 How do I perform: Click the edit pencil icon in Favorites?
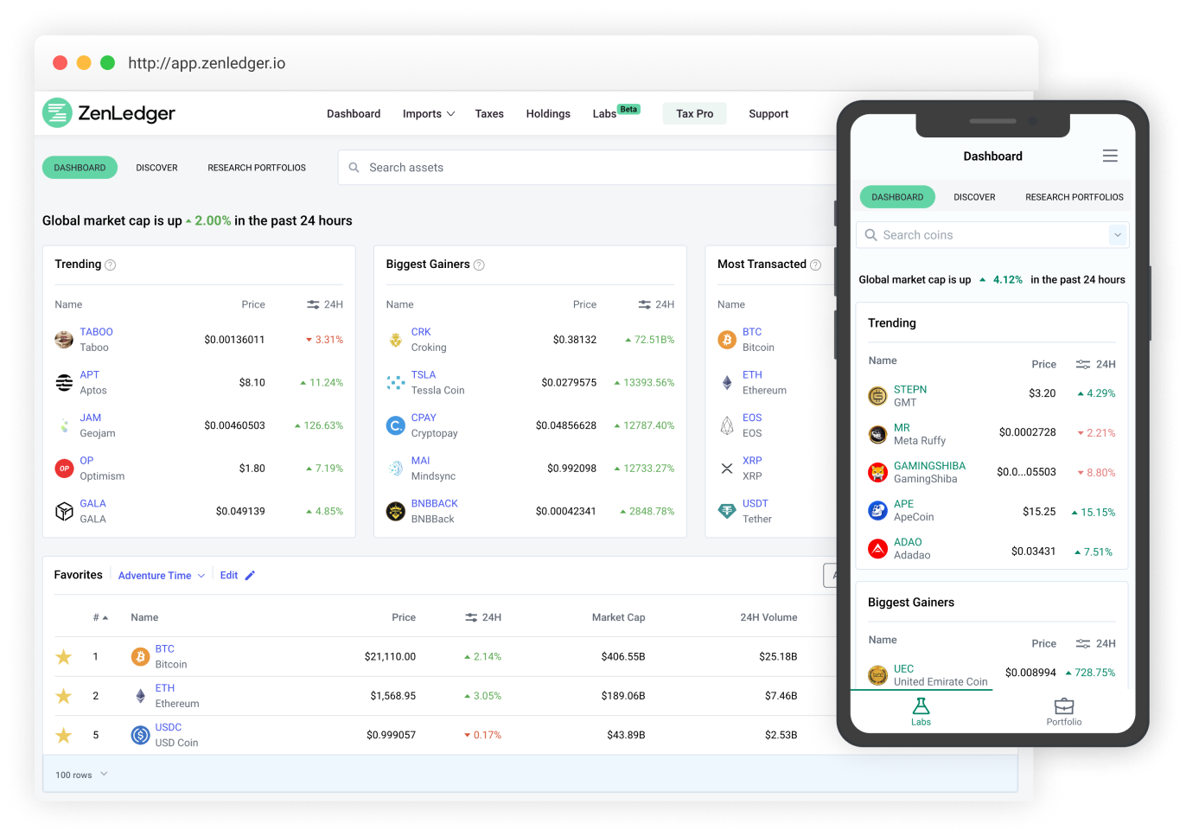(x=250, y=576)
